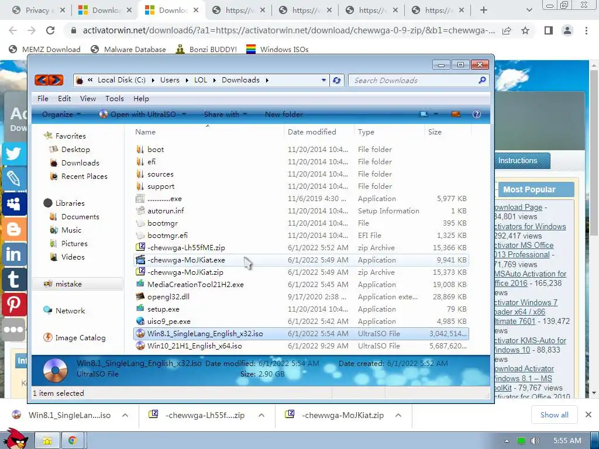Open Chrome profile avatar icon

point(567,30)
